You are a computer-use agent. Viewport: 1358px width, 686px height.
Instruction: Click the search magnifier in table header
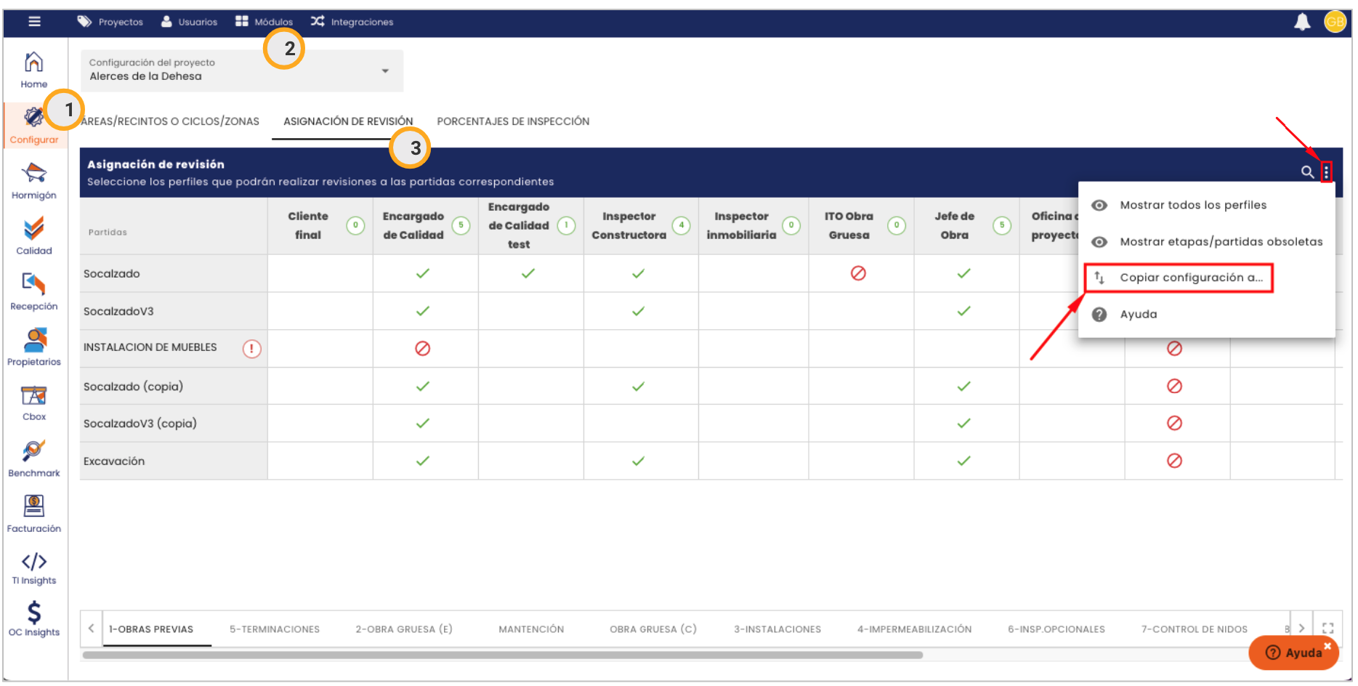click(x=1306, y=172)
